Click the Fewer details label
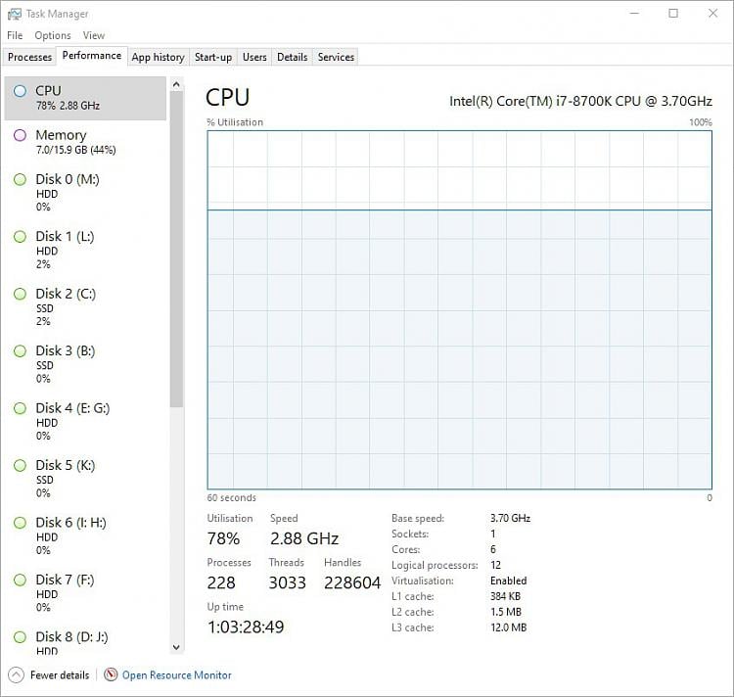This screenshot has height=697, width=734. 60,675
